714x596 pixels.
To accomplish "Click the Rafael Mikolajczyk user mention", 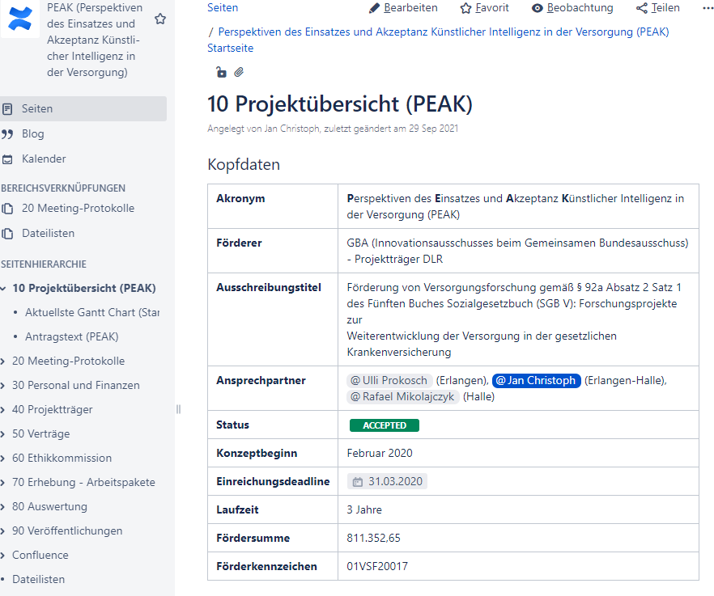I will click(402, 397).
